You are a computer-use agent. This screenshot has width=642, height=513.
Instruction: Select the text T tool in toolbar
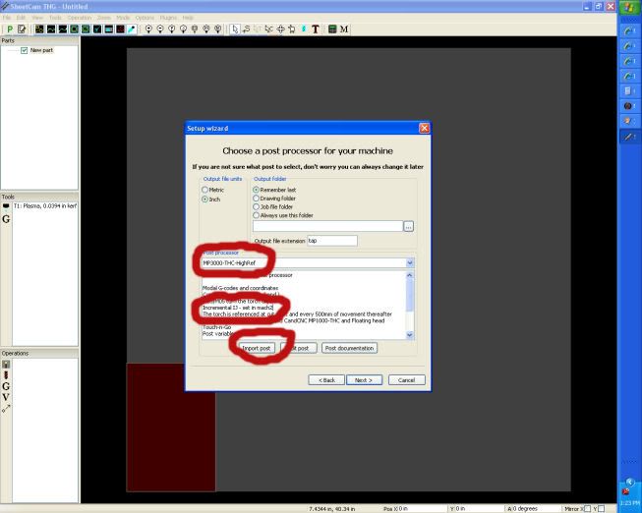pyautogui.click(x=317, y=28)
